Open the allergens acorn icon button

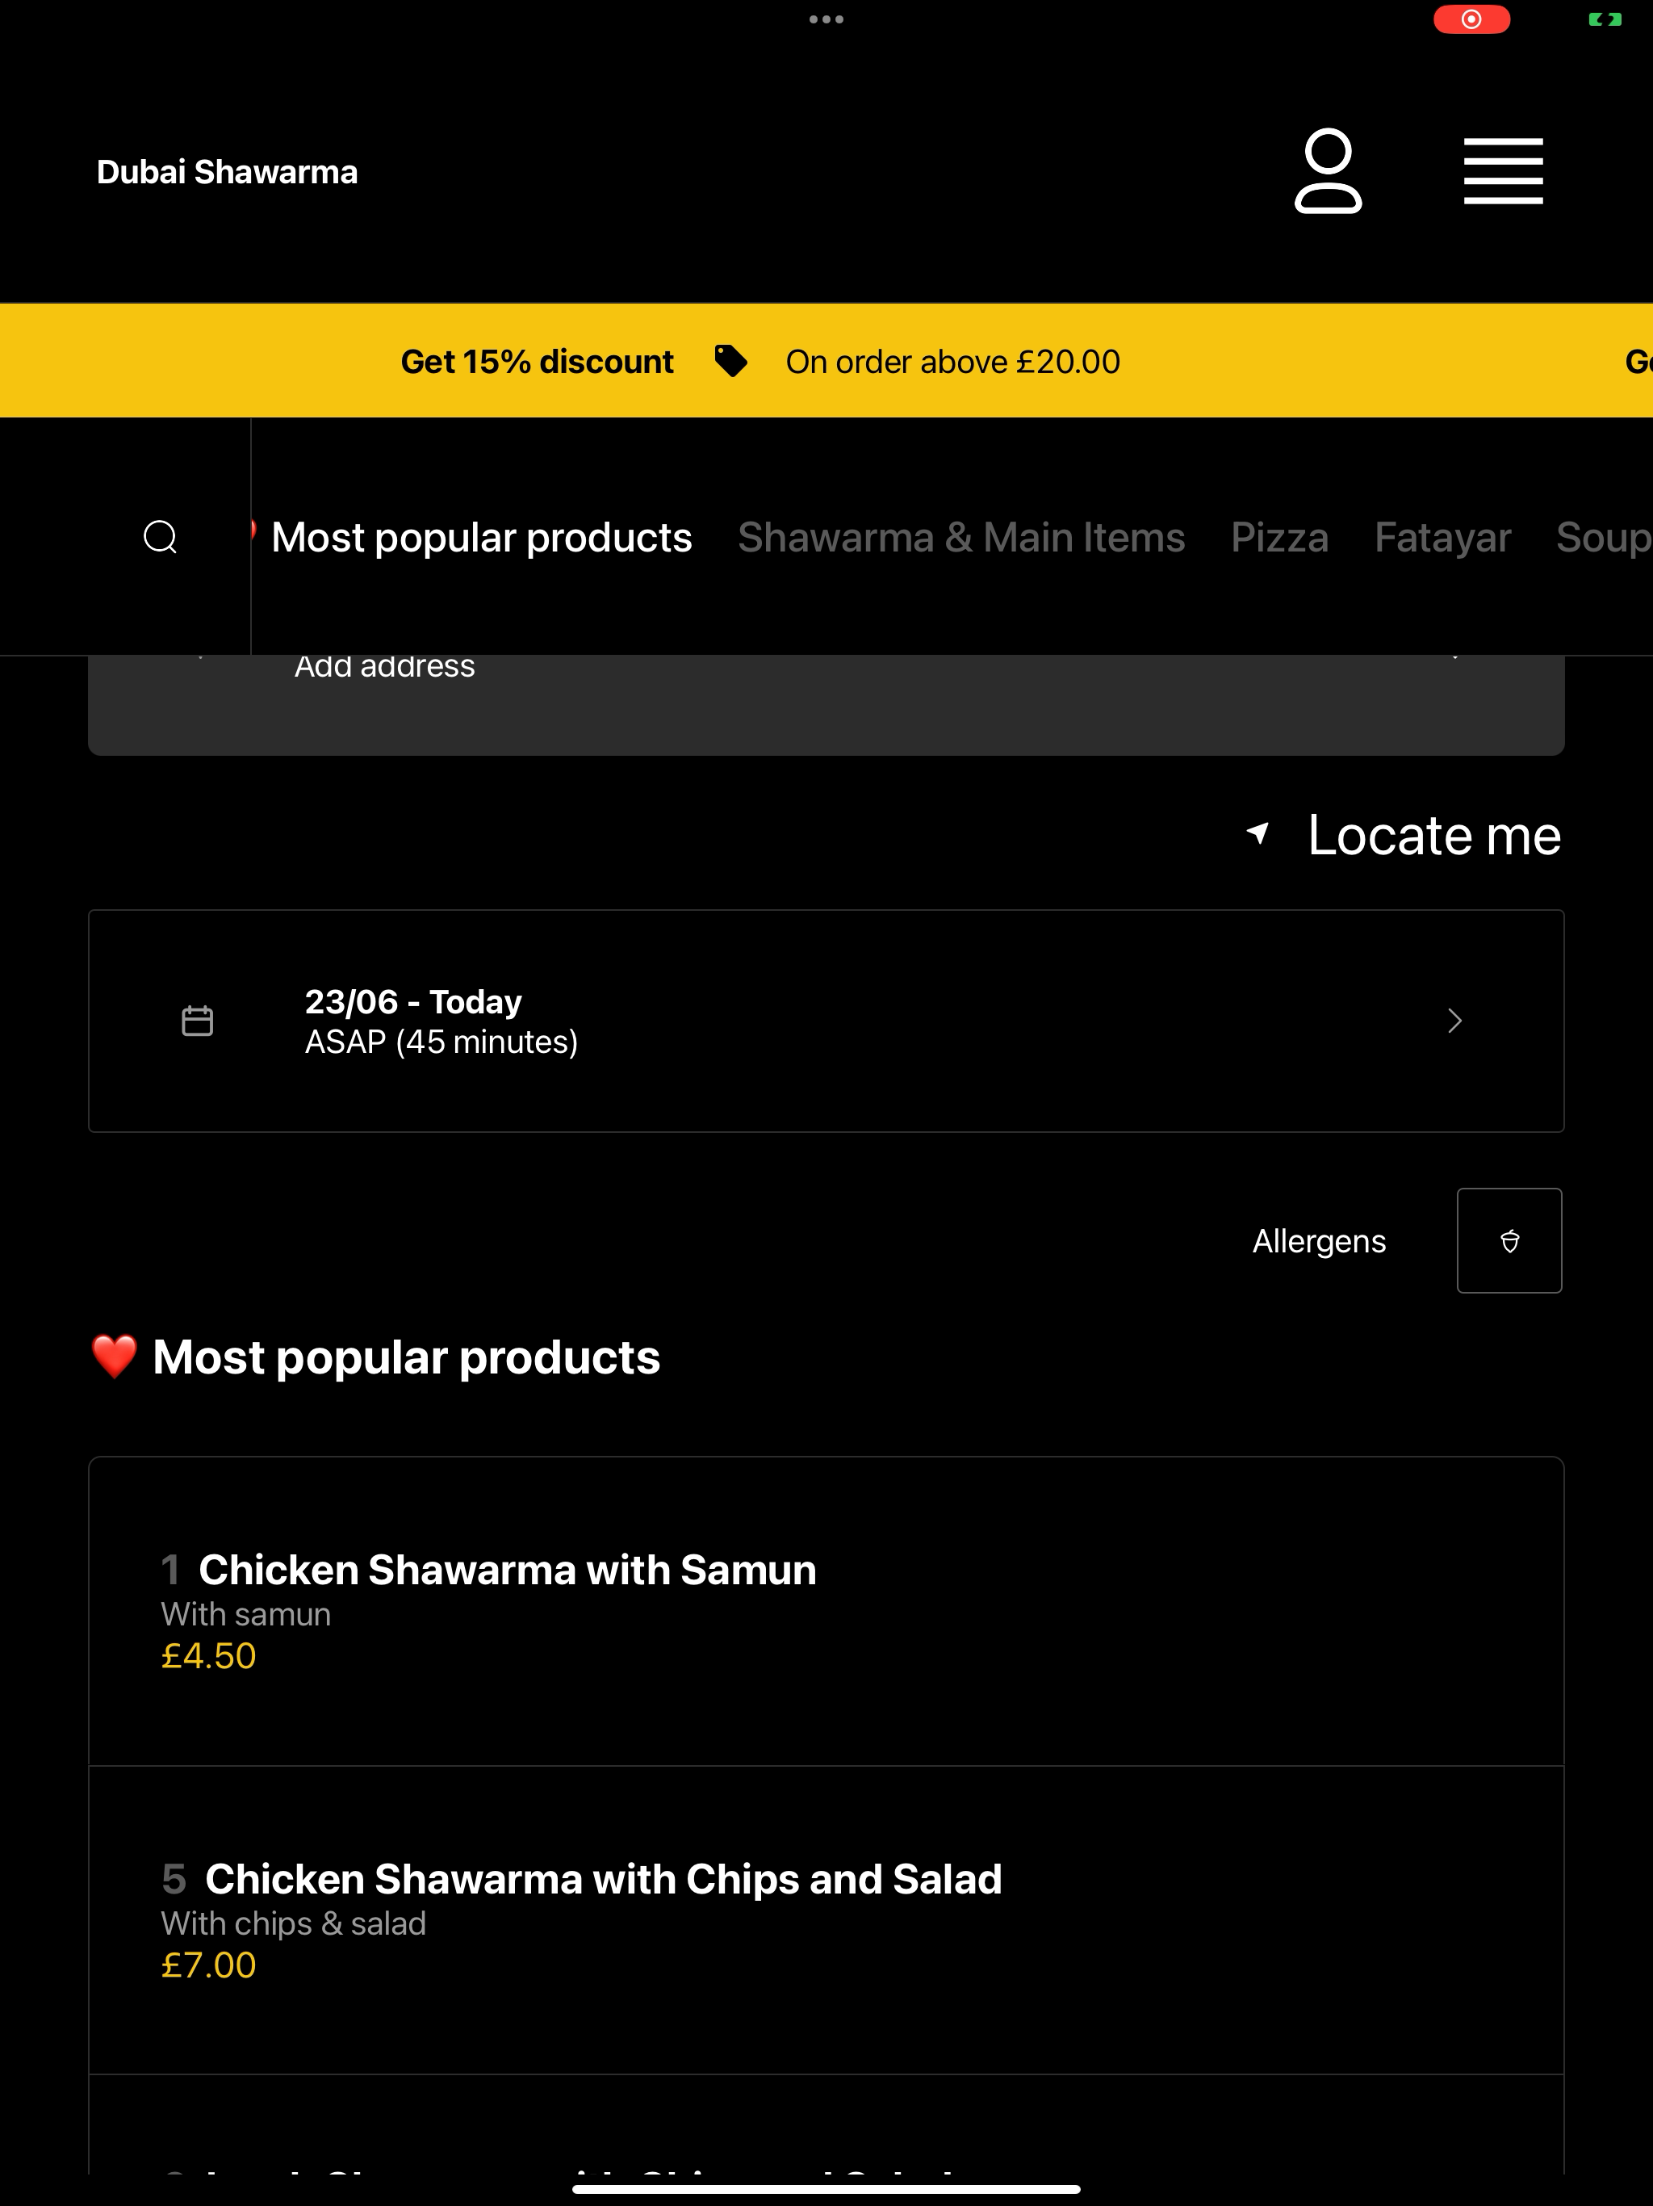(1509, 1240)
